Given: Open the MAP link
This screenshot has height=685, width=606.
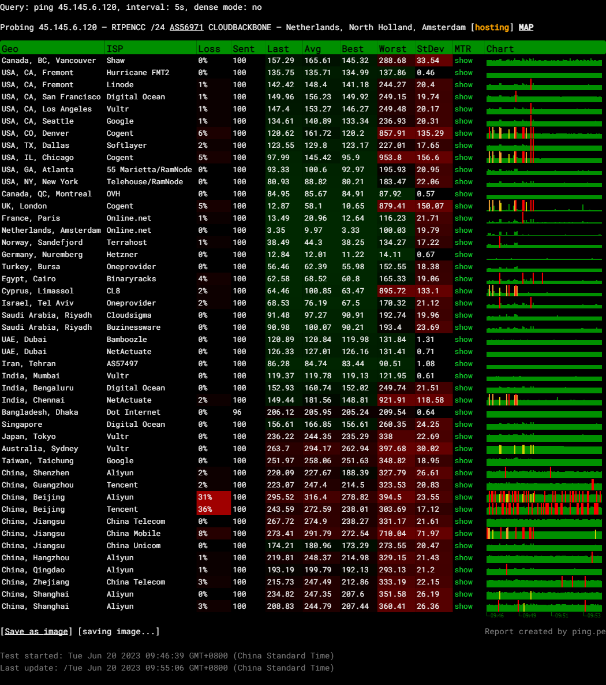Looking at the screenshot, I should pyautogui.click(x=526, y=27).
